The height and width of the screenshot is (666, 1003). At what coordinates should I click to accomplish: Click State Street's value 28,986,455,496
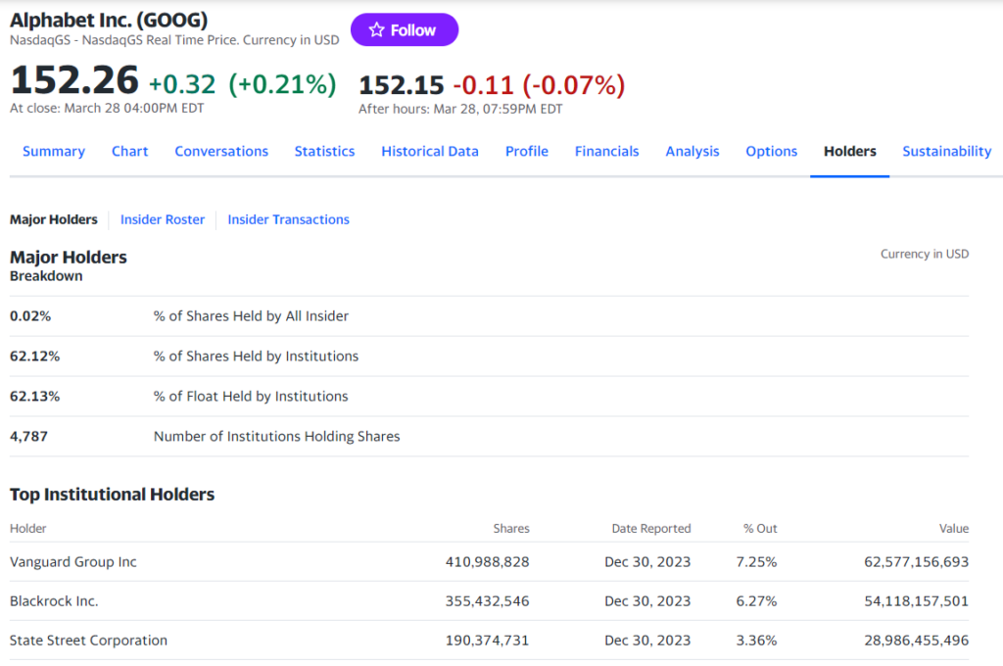(x=917, y=641)
